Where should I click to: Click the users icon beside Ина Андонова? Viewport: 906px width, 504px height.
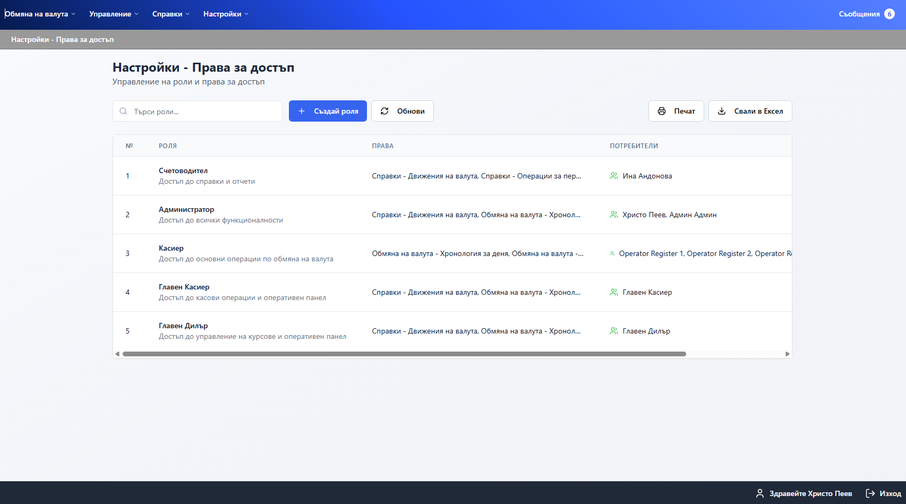point(614,176)
